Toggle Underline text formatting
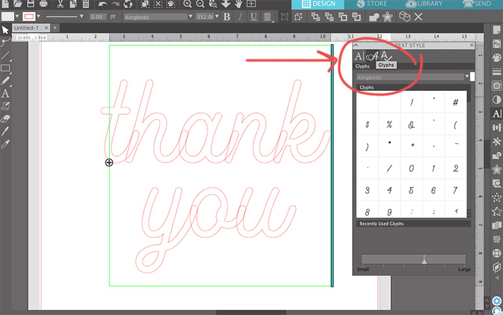The width and height of the screenshot is (503, 315). tap(253, 17)
